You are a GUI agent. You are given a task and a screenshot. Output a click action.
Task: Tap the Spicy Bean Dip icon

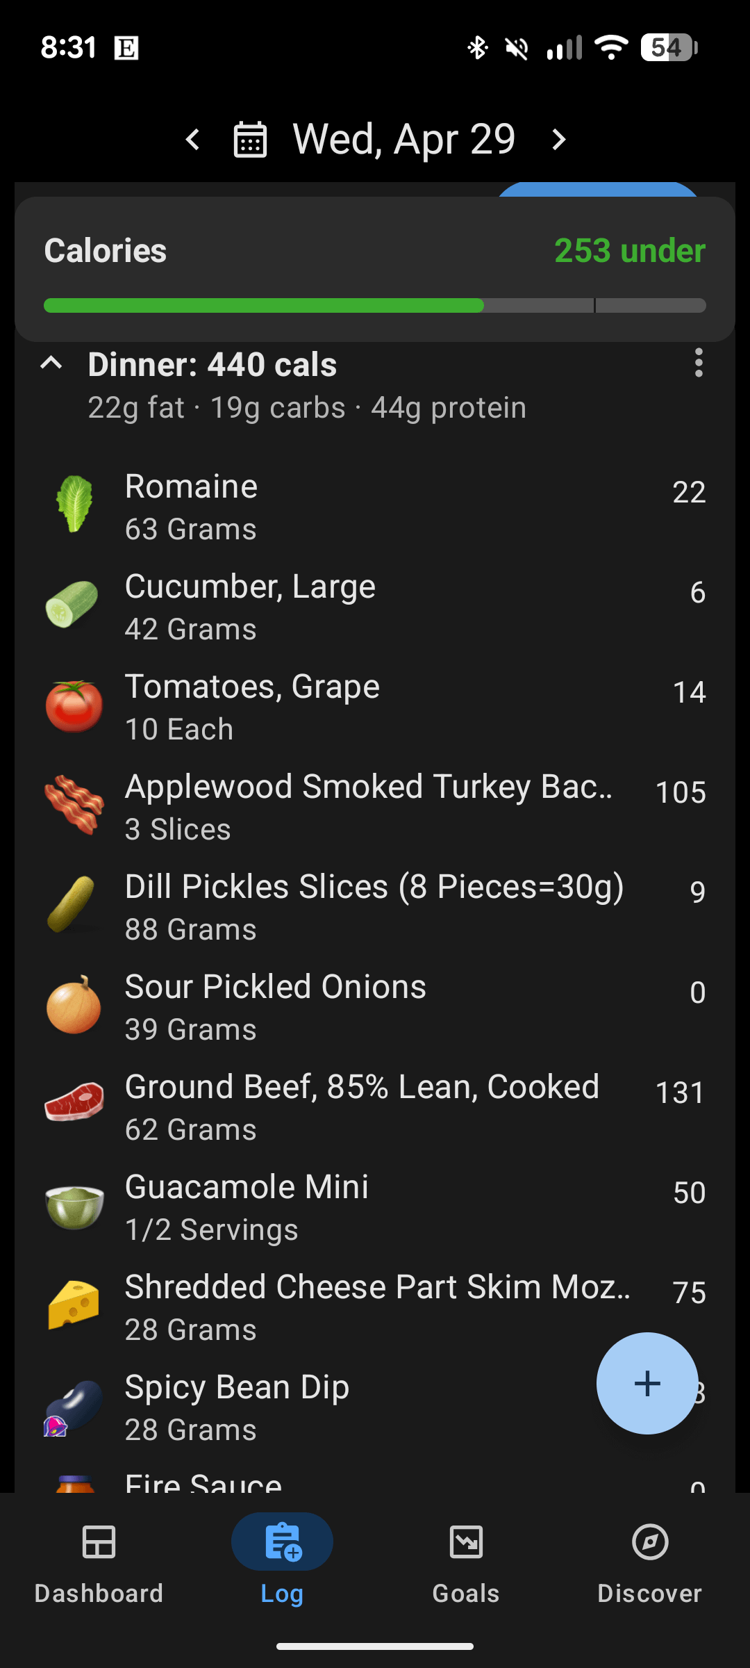pos(74,1407)
